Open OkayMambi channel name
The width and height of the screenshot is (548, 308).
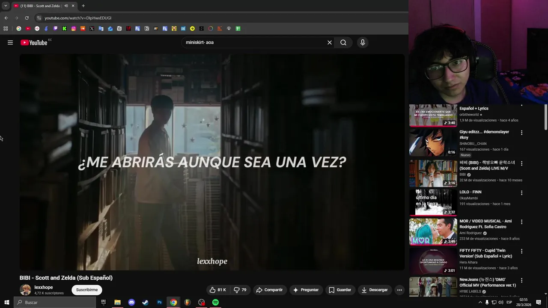(x=470, y=198)
